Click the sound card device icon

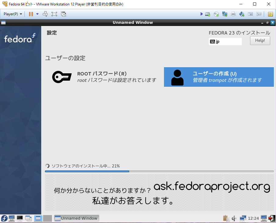242,14
